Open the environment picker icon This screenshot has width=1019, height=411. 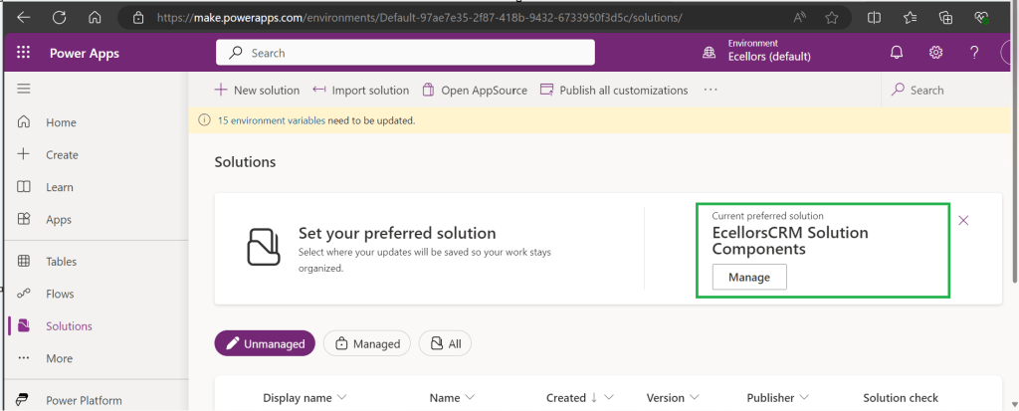pyautogui.click(x=709, y=53)
